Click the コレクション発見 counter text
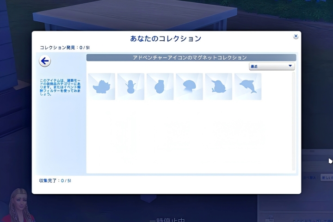Screen dimensions: 333x222 58,48
